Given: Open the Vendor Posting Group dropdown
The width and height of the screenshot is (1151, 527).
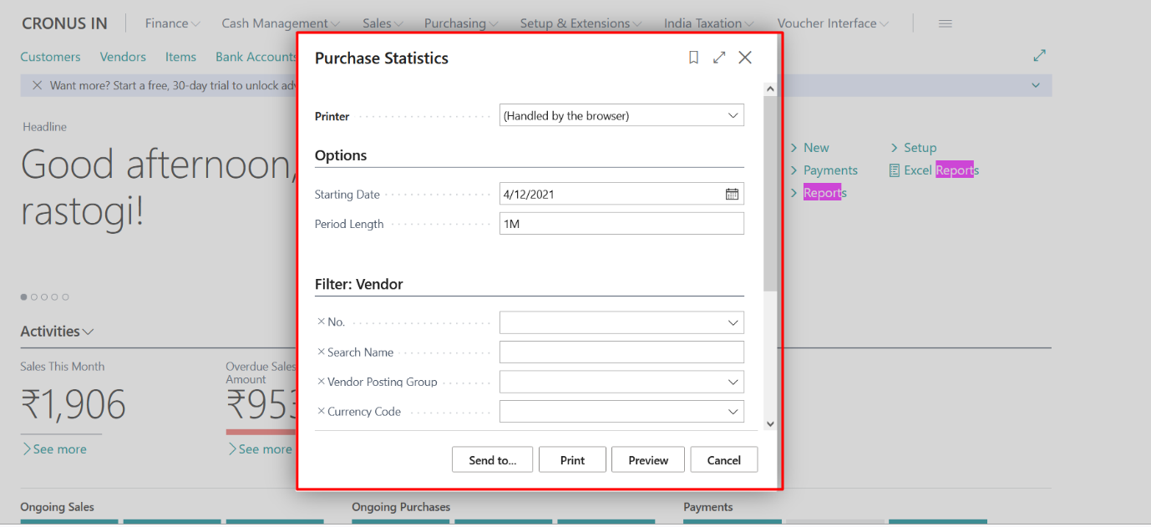Looking at the screenshot, I should [733, 381].
